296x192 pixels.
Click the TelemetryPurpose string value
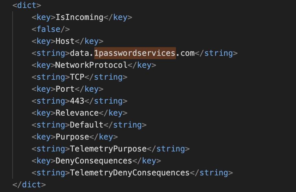[108, 149]
